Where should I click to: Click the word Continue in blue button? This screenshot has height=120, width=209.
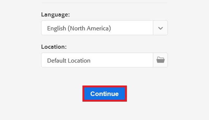104,94
